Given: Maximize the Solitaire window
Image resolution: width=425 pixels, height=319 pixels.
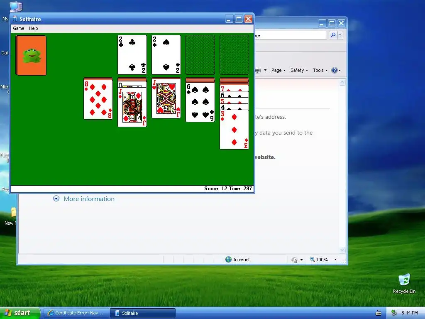Looking at the screenshot, I should click(x=239, y=19).
